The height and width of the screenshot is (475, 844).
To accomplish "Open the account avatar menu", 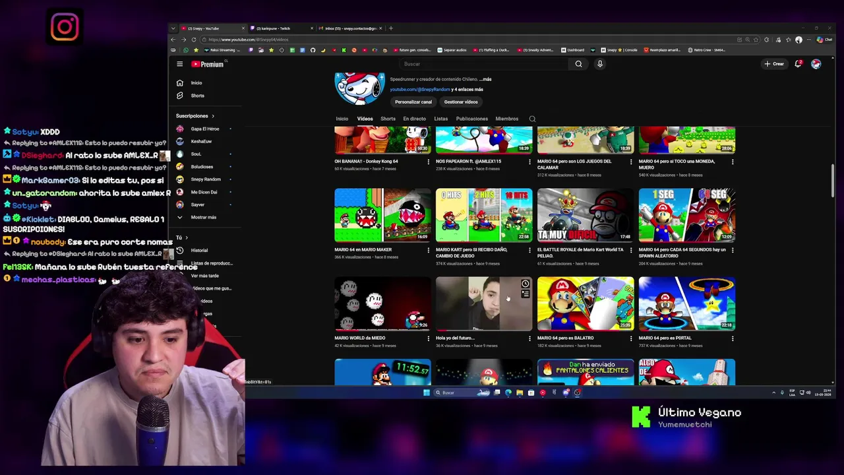I will [x=816, y=64].
